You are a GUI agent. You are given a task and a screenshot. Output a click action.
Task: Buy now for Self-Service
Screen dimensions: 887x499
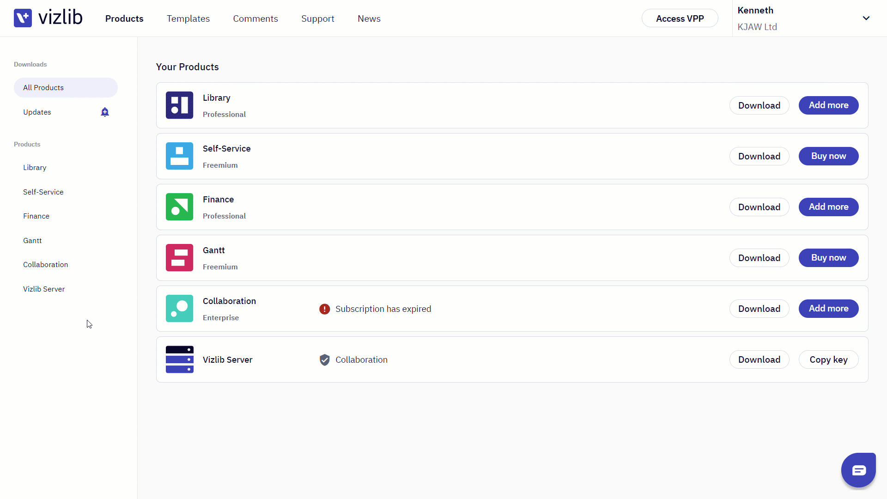coord(829,156)
